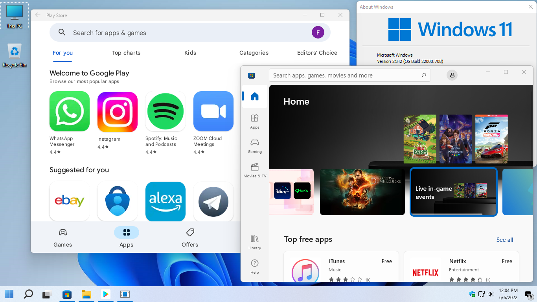Image resolution: width=537 pixels, height=302 pixels.
Task: Open the Play Store account avatar F
Action: coord(318,32)
